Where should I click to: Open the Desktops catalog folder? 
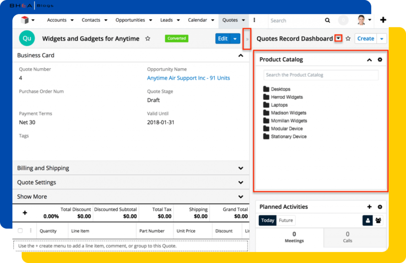277,89
